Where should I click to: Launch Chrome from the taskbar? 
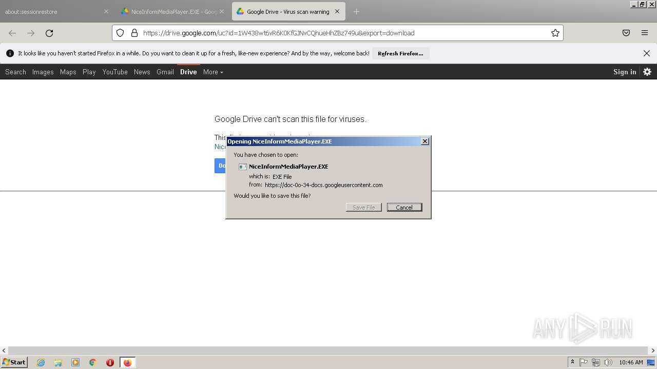click(x=93, y=362)
